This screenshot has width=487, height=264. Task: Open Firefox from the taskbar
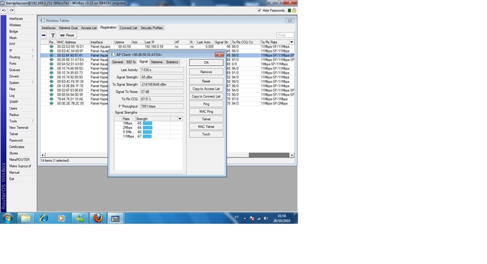point(98,218)
